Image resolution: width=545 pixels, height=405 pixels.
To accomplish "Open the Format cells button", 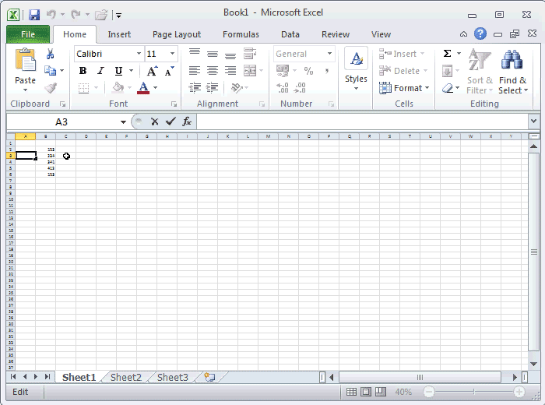I will 403,88.
